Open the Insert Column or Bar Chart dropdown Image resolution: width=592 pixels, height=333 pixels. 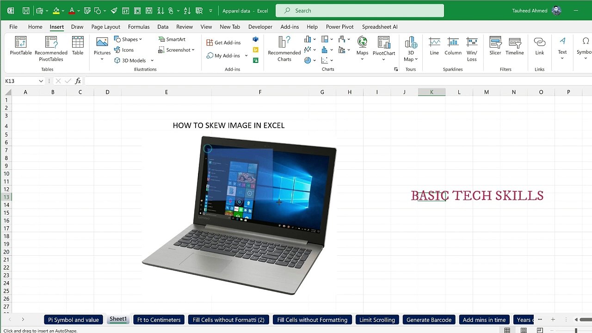(x=314, y=39)
